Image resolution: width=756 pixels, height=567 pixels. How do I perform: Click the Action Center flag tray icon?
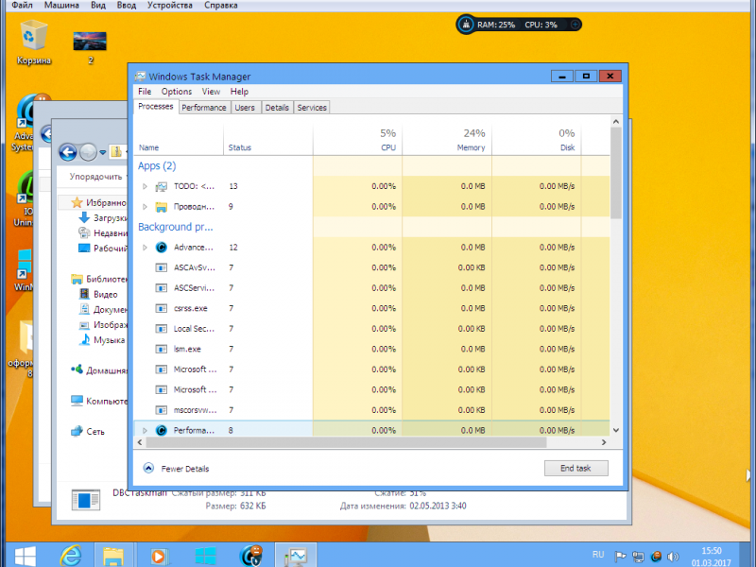[621, 557]
